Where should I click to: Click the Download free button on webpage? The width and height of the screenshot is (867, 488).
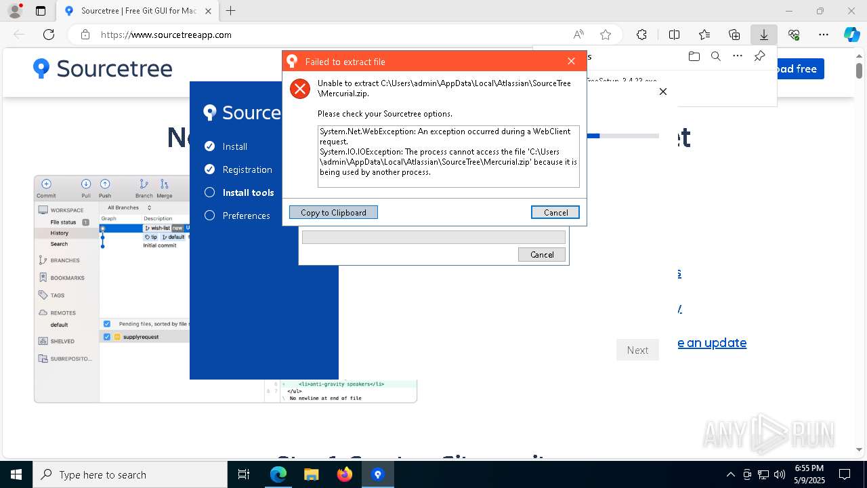pos(801,68)
